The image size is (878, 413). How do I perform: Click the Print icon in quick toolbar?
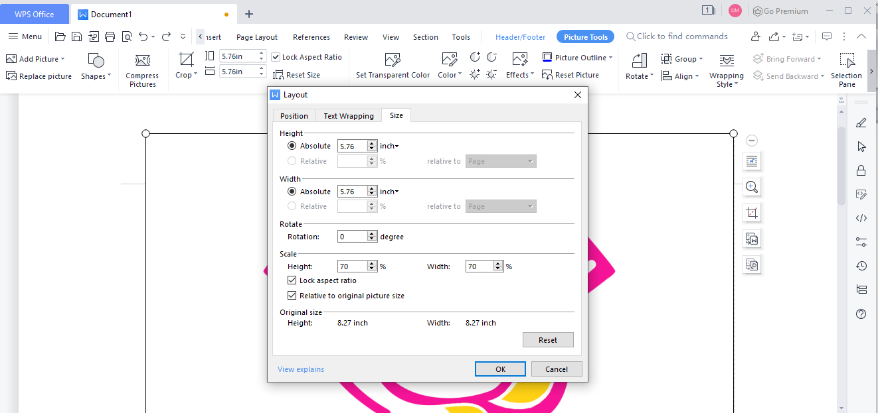point(110,36)
